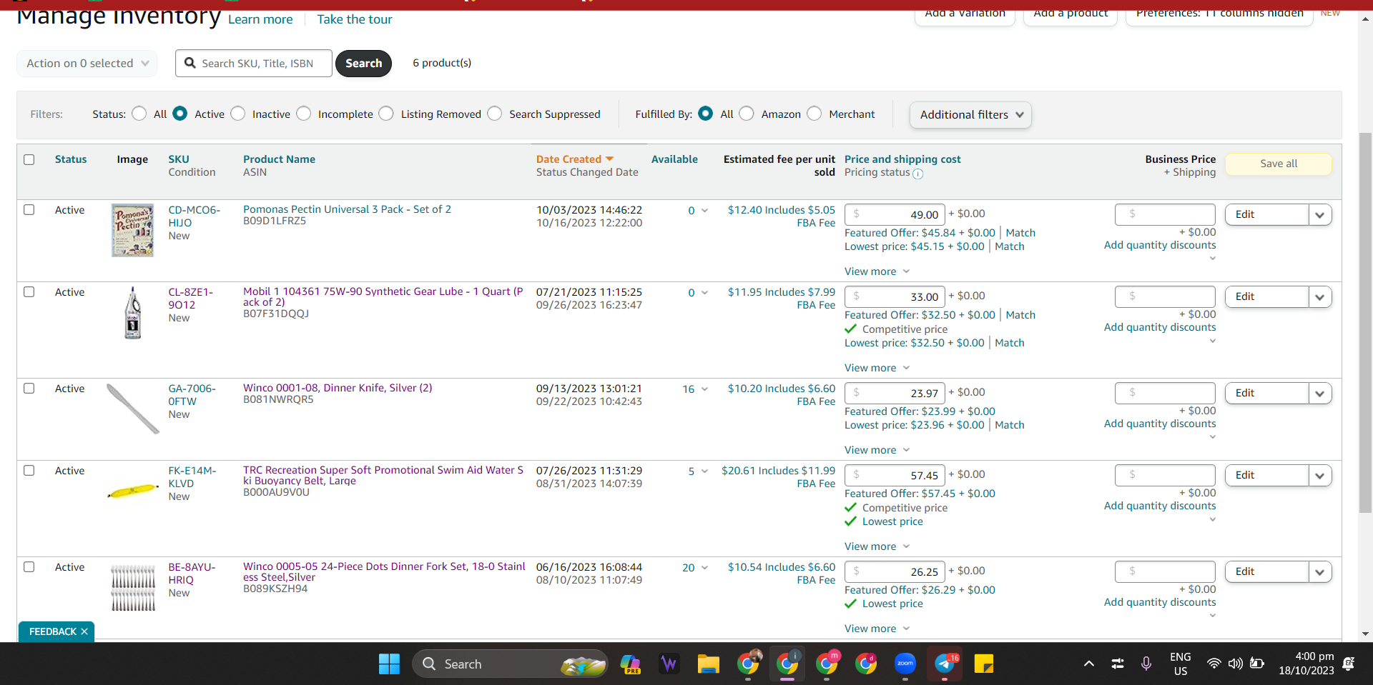Image resolution: width=1373 pixels, height=685 pixels.
Task: Click the Pomonas Pectin product thumbnail
Action: (133, 231)
